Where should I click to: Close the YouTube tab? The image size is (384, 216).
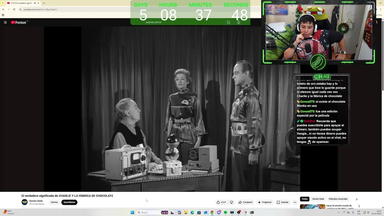(x=38, y=3)
